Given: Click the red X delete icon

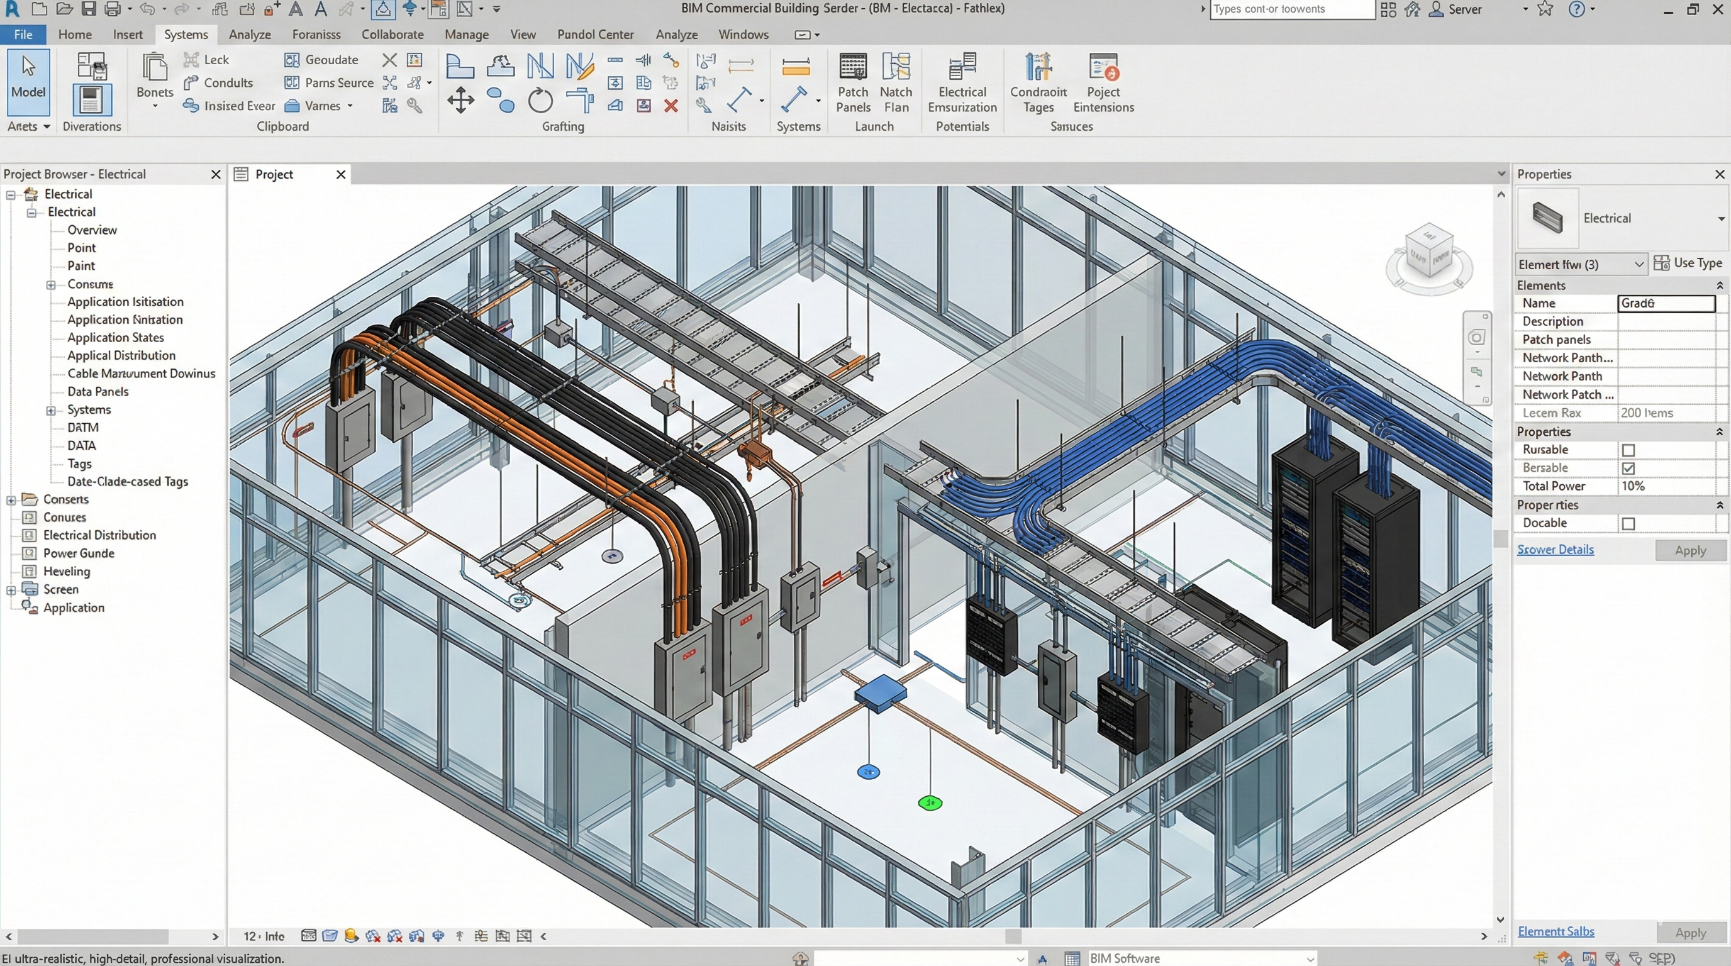Looking at the screenshot, I should pyautogui.click(x=671, y=106).
